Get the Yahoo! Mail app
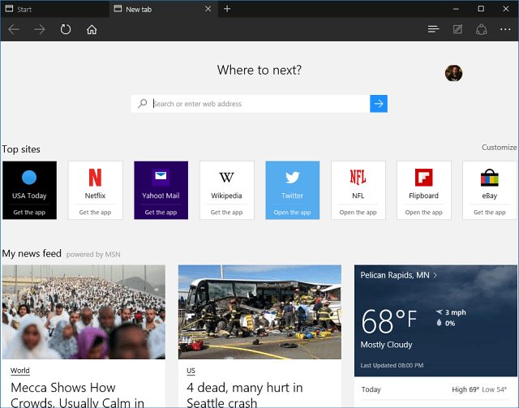The image size is (519, 408). click(x=161, y=213)
